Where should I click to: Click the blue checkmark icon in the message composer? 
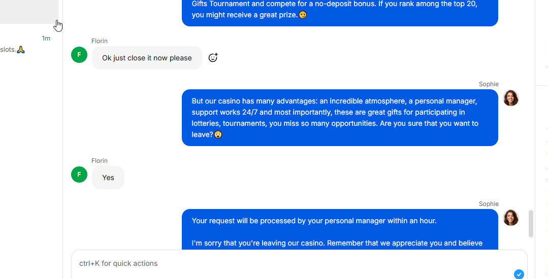[x=519, y=274]
